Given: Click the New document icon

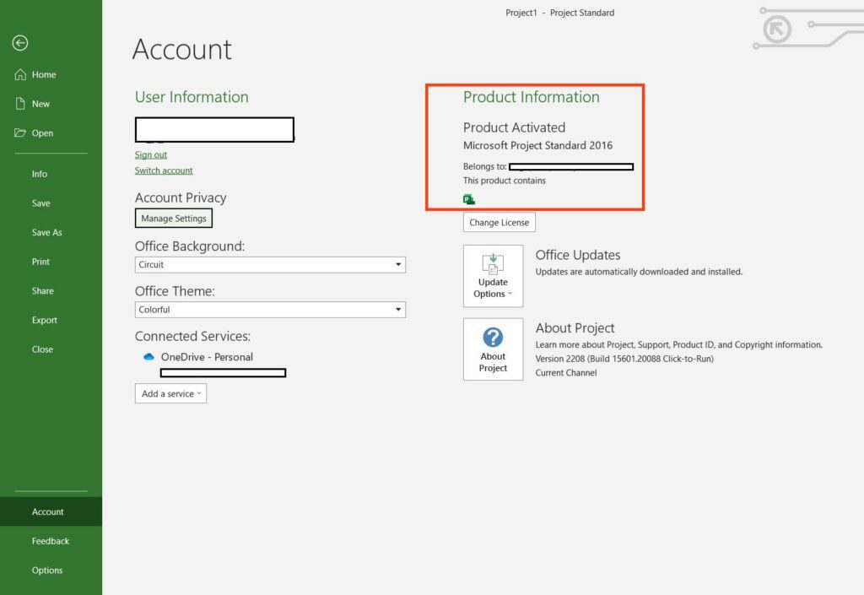Looking at the screenshot, I should (x=20, y=104).
